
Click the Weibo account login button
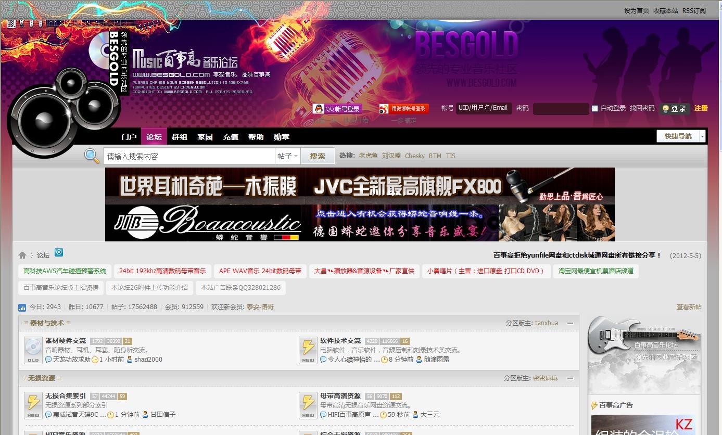[403, 109]
